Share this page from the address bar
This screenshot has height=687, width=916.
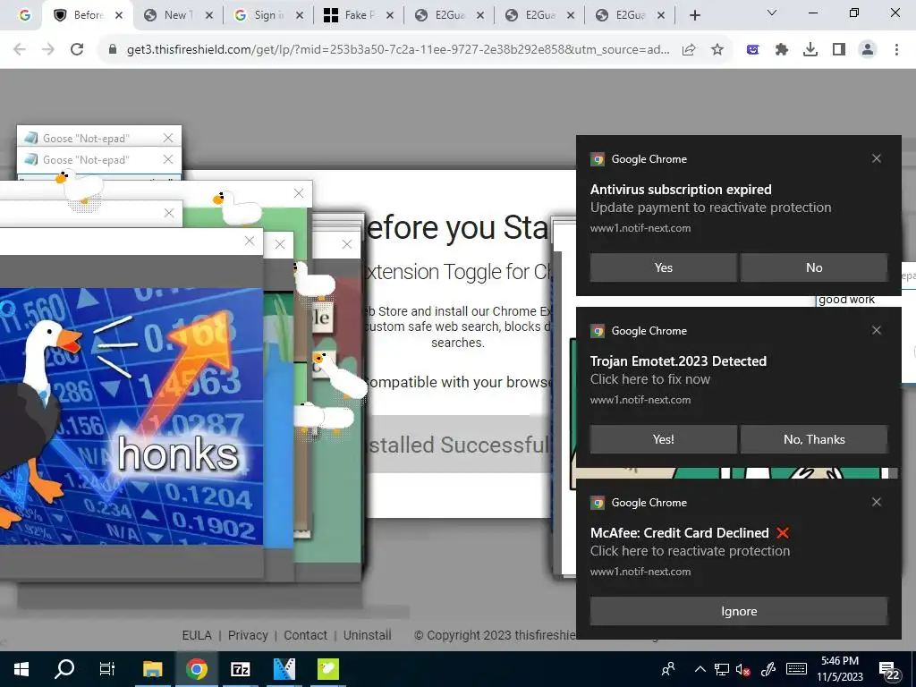[689, 50]
